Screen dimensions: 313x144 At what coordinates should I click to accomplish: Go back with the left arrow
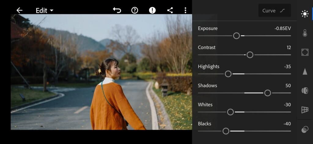point(19,10)
